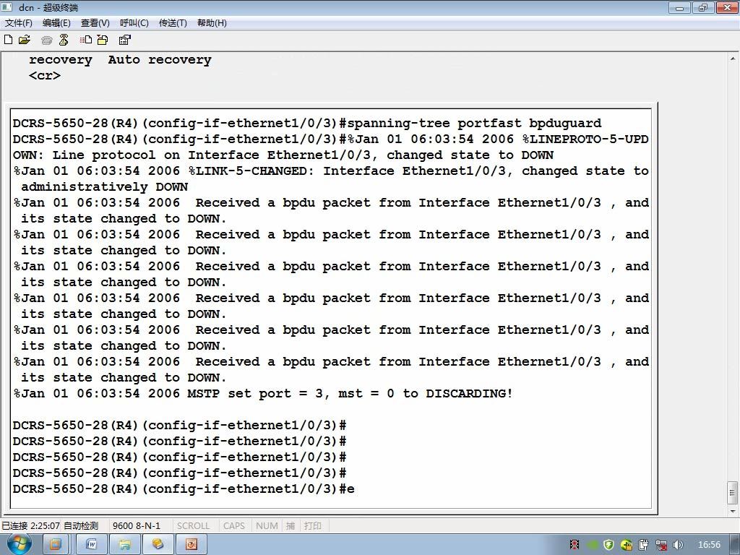Click the Open file toolbar icon
The height and width of the screenshot is (555, 740).
[24, 40]
